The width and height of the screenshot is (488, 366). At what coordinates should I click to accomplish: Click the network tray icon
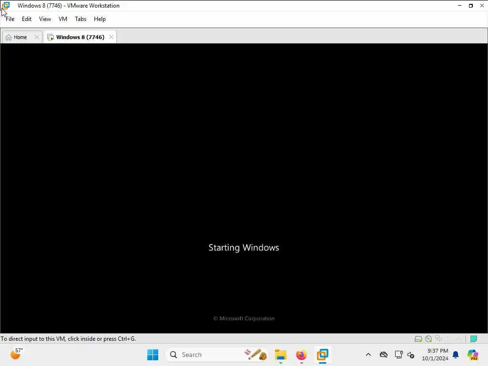(398, 355)
